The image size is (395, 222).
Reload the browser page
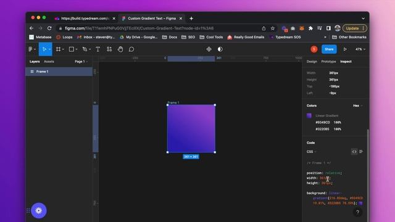(49, 28)
